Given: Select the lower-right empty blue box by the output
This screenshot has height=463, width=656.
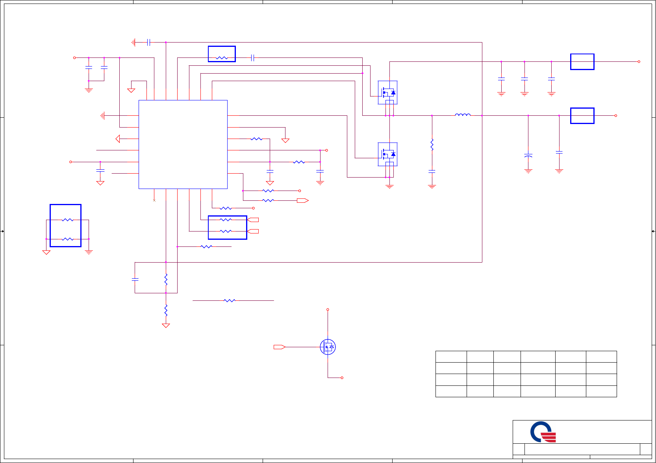Looking at the screenshot, I should 582,116.
